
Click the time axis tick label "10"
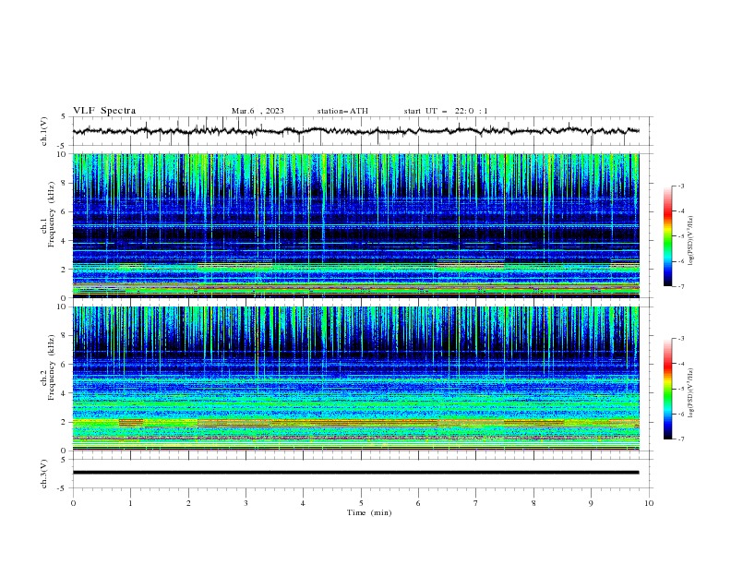649,503
